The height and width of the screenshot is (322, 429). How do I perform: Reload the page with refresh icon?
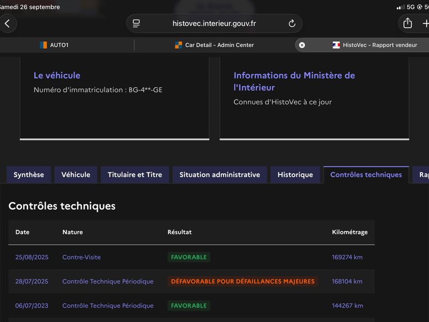coord(292,24)
